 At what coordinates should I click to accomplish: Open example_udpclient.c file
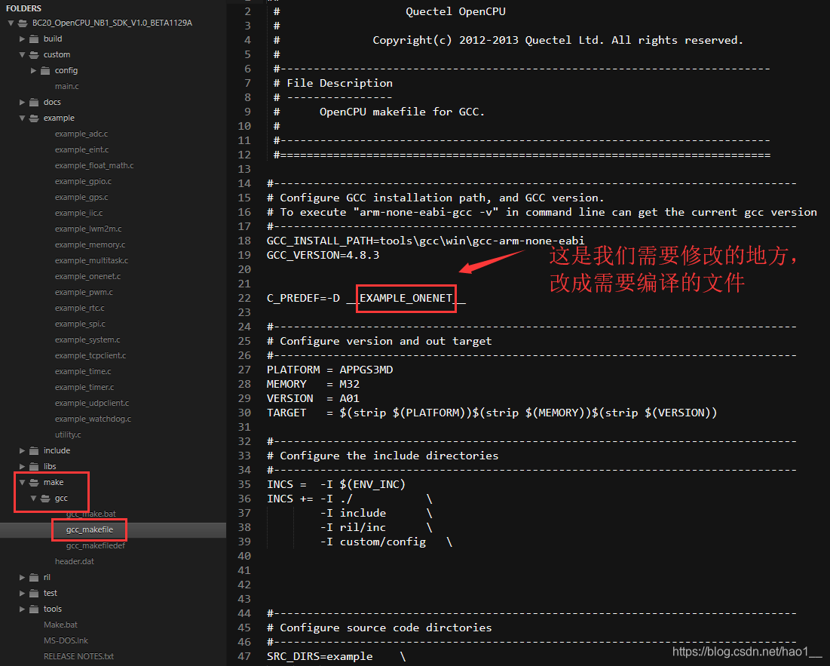[x=92, y=404]
